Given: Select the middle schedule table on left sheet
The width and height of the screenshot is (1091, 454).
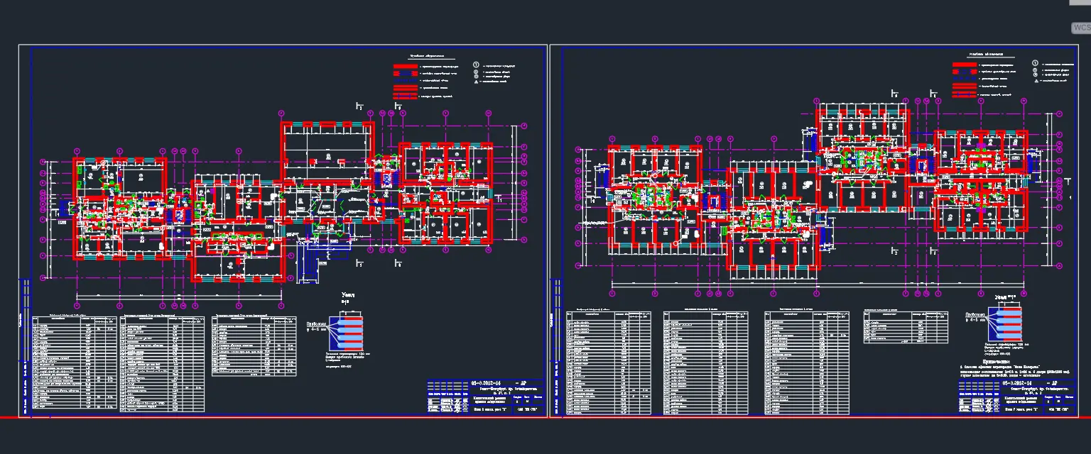Looking at the screenshot, I should (x=163, y=364).
